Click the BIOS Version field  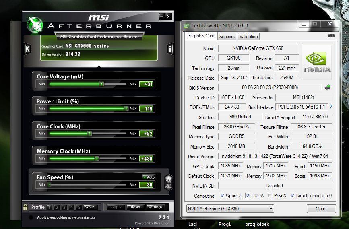pyautogui.click(x=270, y=87)
